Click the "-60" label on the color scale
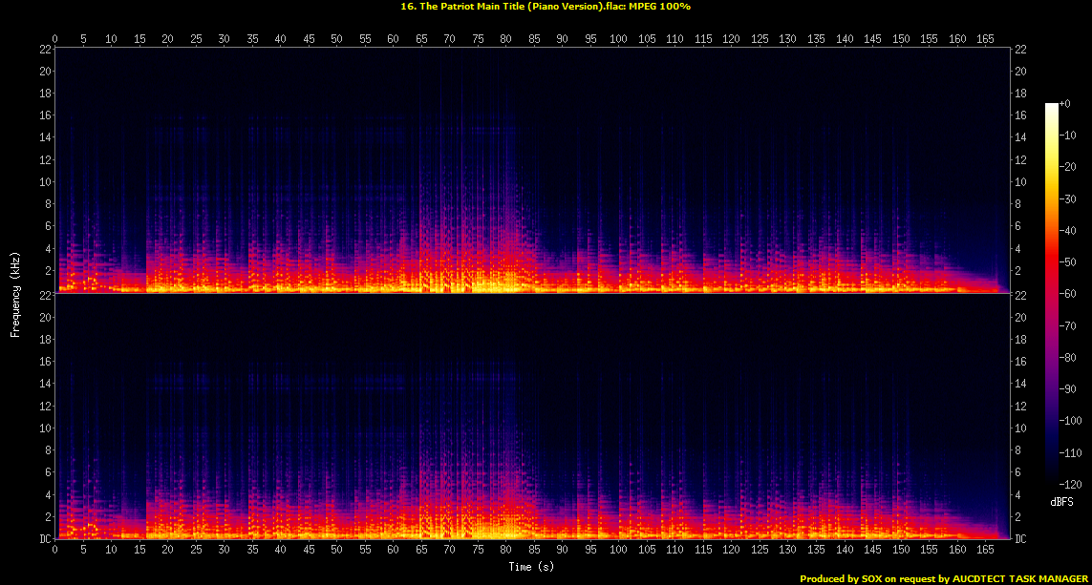The width and height of the screenshot is (1092, 585). 1070,294
